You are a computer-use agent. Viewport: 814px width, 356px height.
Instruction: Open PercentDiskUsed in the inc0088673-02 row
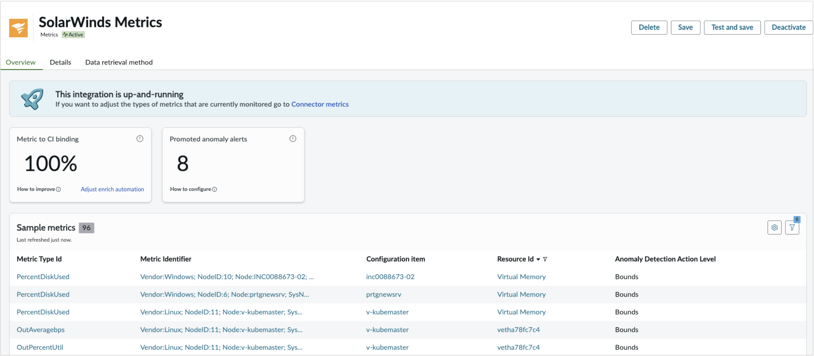click(43, 277)
